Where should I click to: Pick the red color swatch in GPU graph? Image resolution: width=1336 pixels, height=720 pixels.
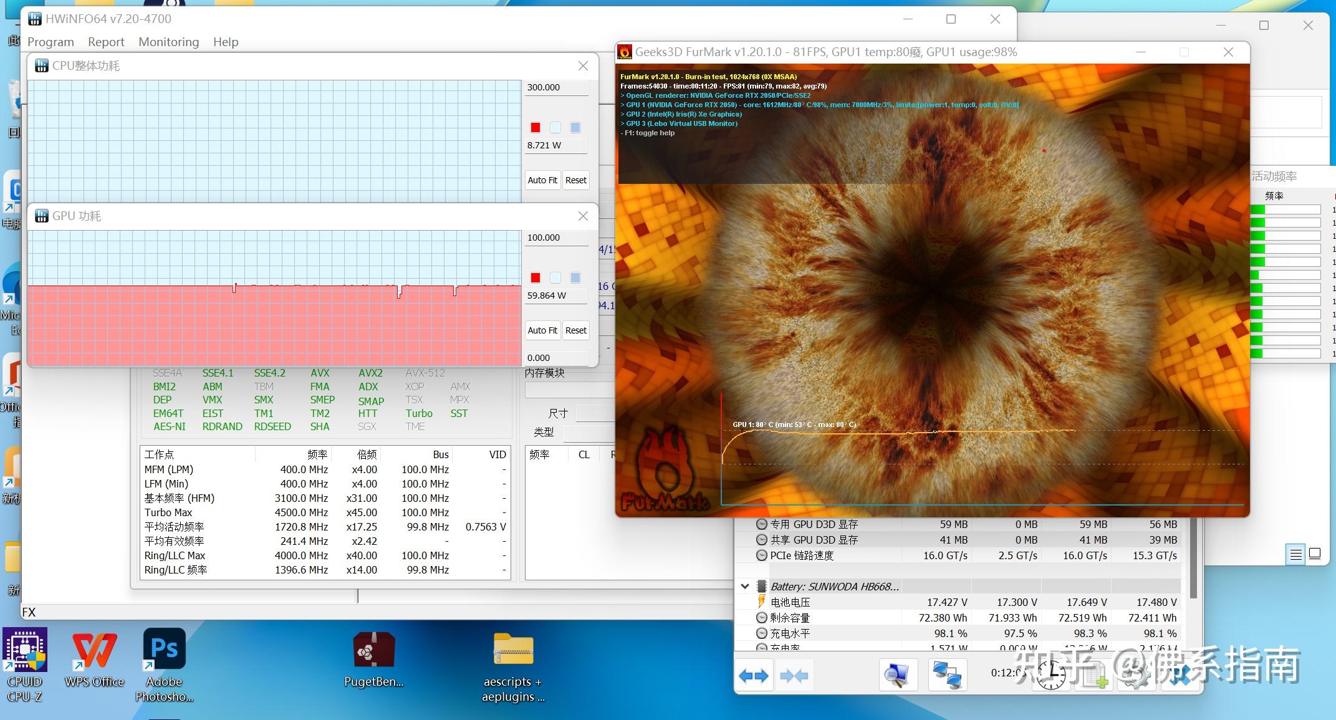536,278
